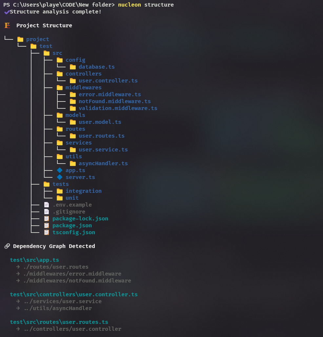The width and height of the screenshot is (323, 337).
Task: Click '../utils/asyncHandler' dependency line
Action: click(57, 308)
